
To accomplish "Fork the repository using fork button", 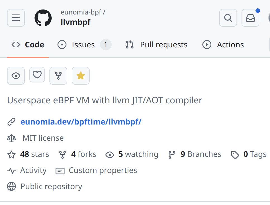I will click(58, 76).
